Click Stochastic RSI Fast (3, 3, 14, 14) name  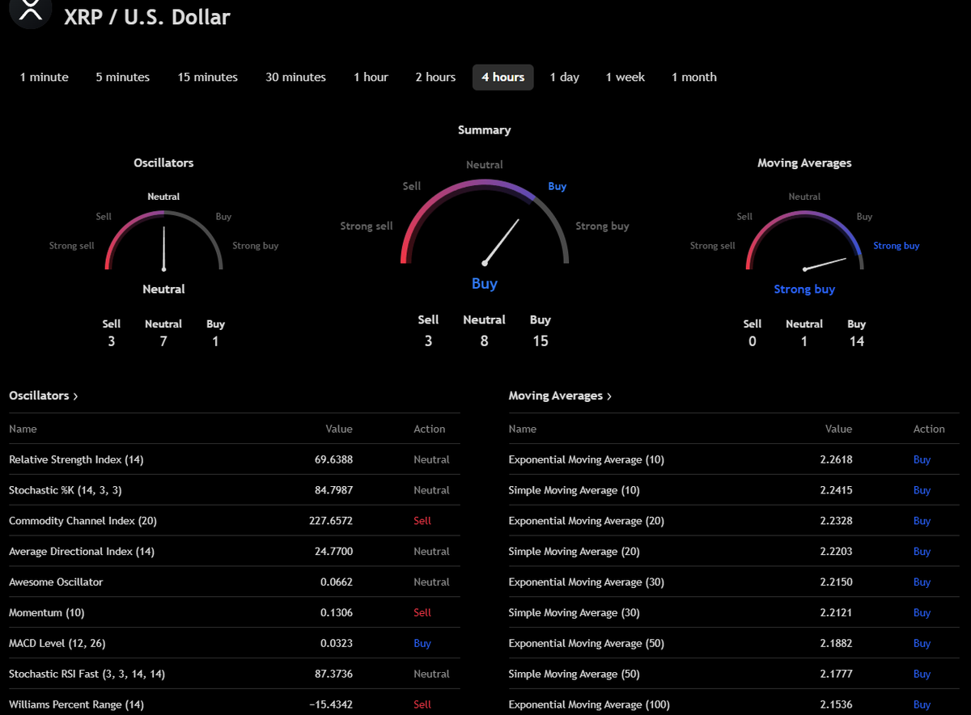point(87,674)
